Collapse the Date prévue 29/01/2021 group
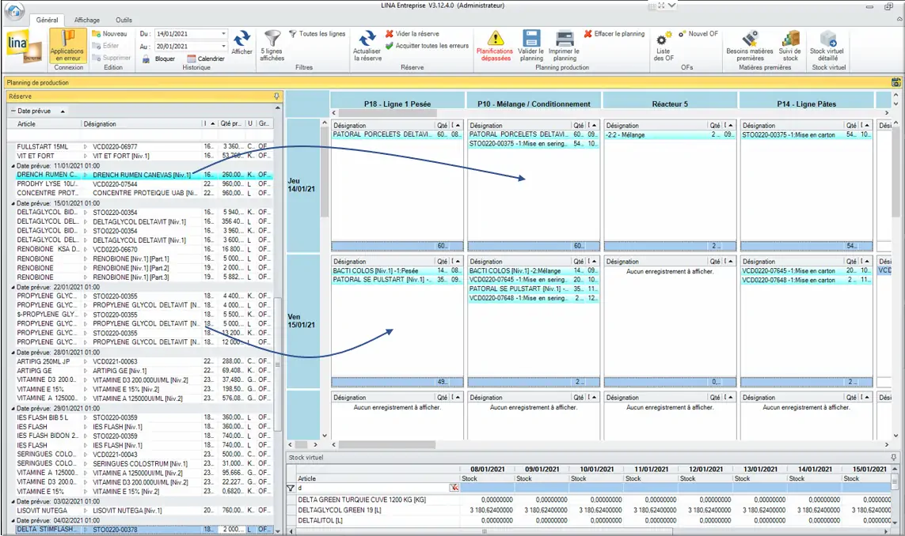The width and height of the screenshot is (905, 536). (x=13, y=408)
